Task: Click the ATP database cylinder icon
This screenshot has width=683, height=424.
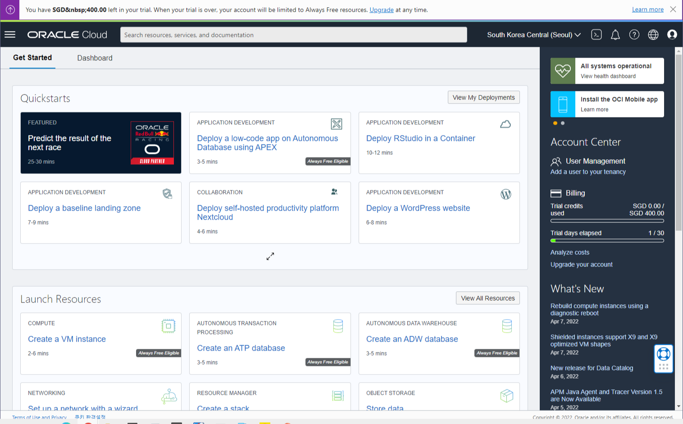Action: tap(338, 326)
